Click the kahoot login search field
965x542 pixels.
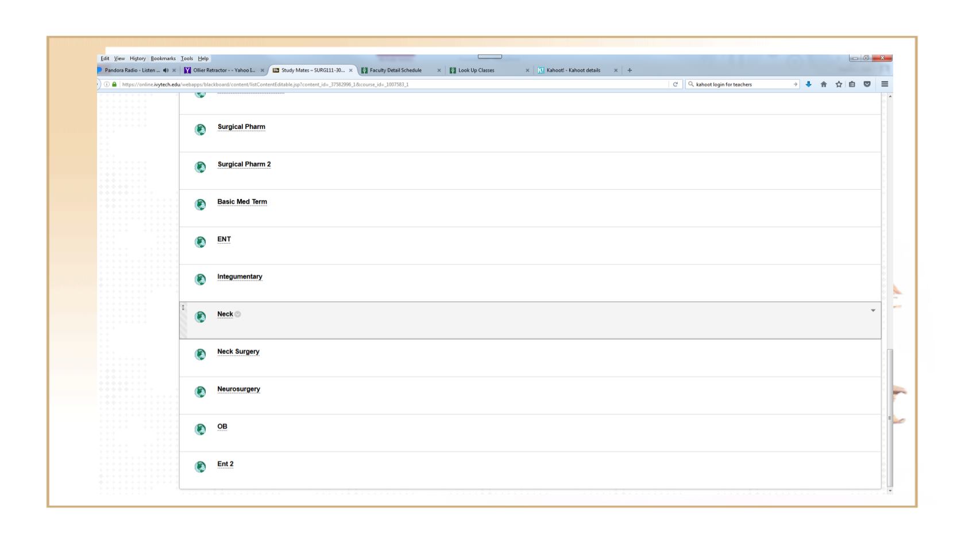coord(741,84)
